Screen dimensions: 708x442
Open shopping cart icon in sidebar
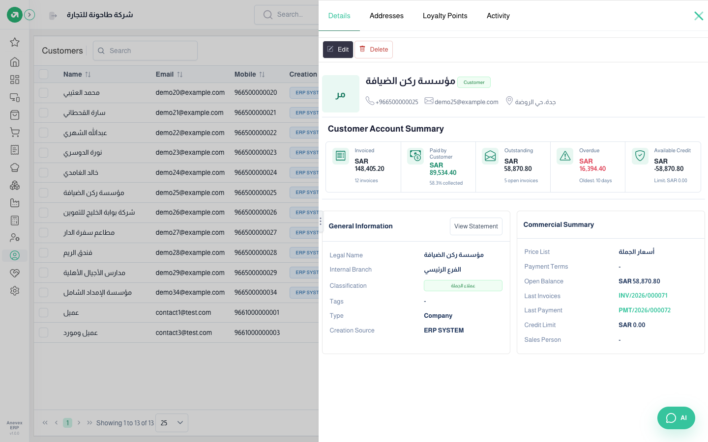(x=15, y=132)
